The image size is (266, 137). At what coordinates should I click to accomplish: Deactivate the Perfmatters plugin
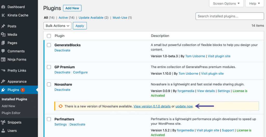coord(77,125)
